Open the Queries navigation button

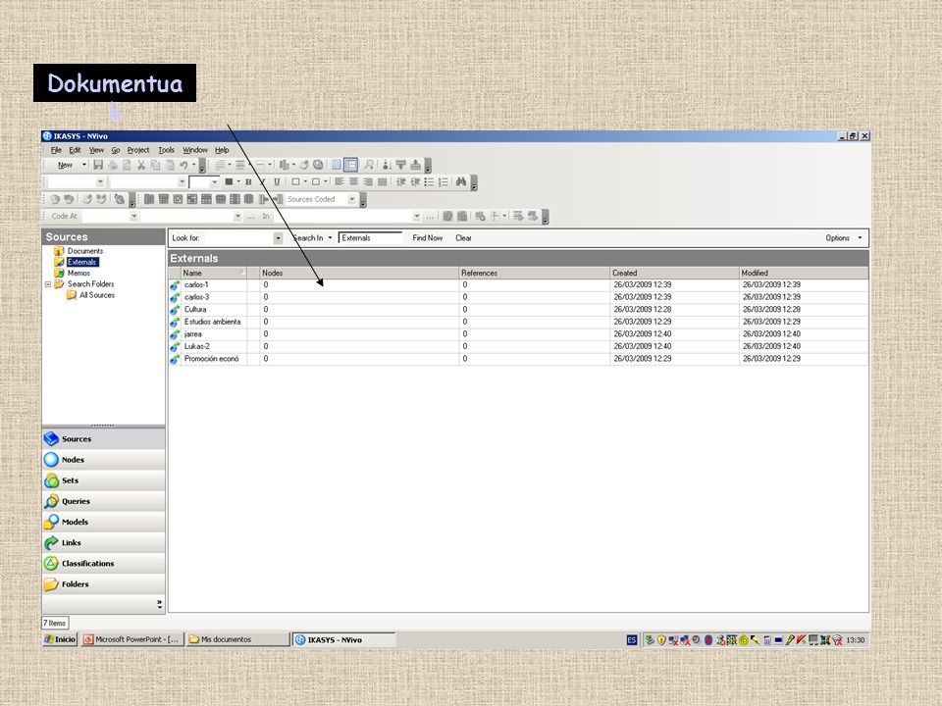(x=103, y=501)
